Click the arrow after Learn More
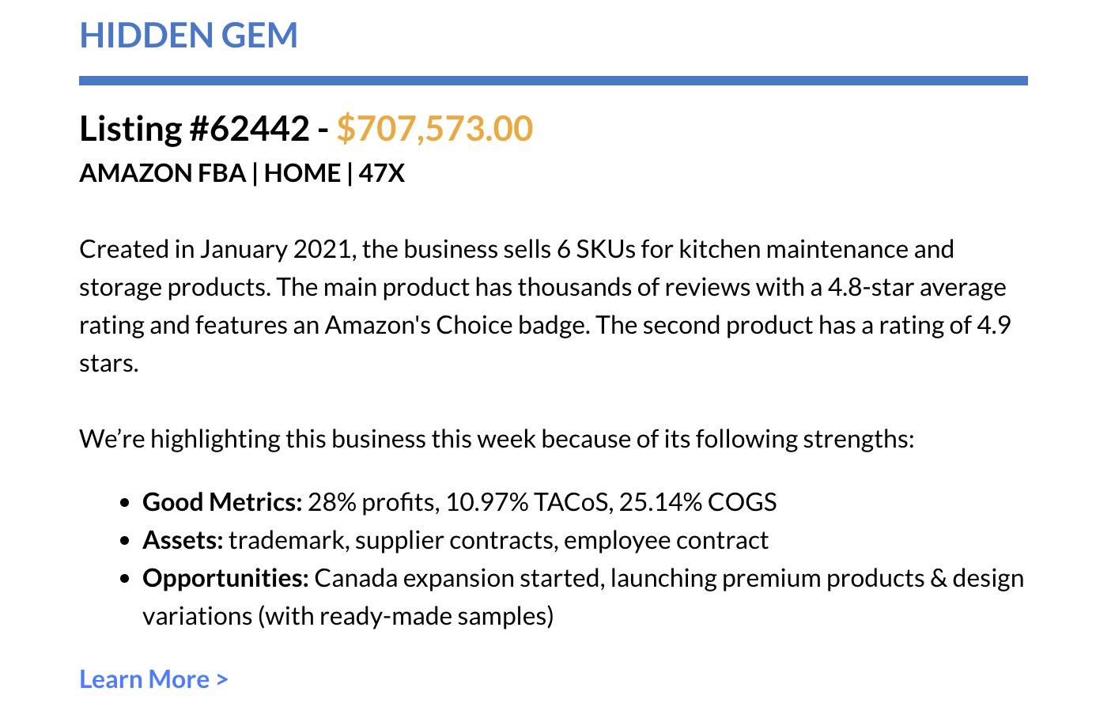This screenshot has height=718, width=1096. (x=222, y=679)
